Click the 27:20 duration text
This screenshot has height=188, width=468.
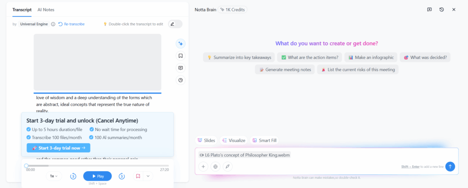coord(165,170)
